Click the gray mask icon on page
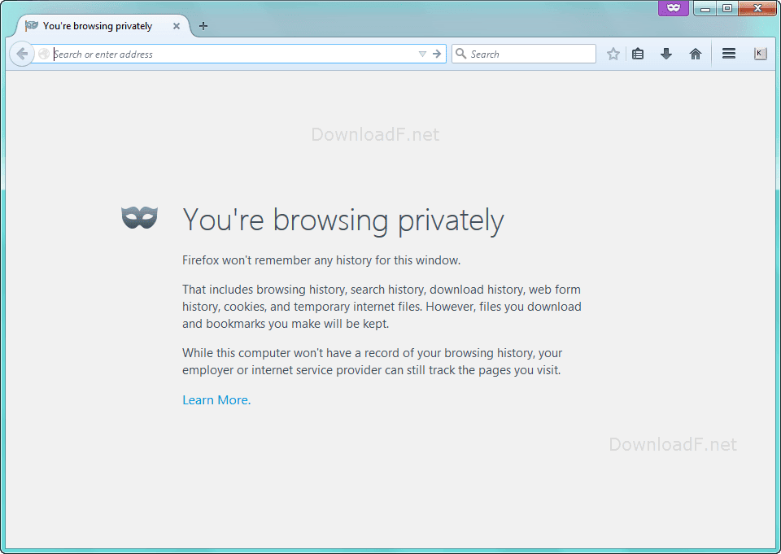This screenshot has height=554, width=781. pos(139,217)
